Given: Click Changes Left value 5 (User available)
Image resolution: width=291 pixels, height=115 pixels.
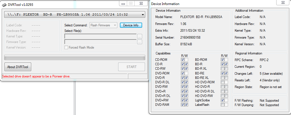Looking at the screenshot, I should 271,74.
